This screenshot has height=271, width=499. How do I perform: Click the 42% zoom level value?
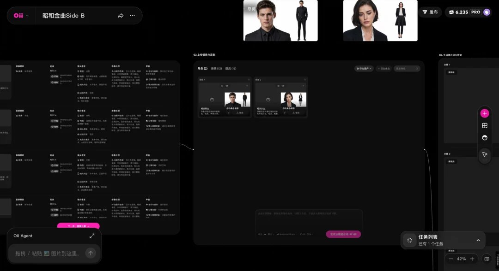pyautogui.click(x=461, y=259)
